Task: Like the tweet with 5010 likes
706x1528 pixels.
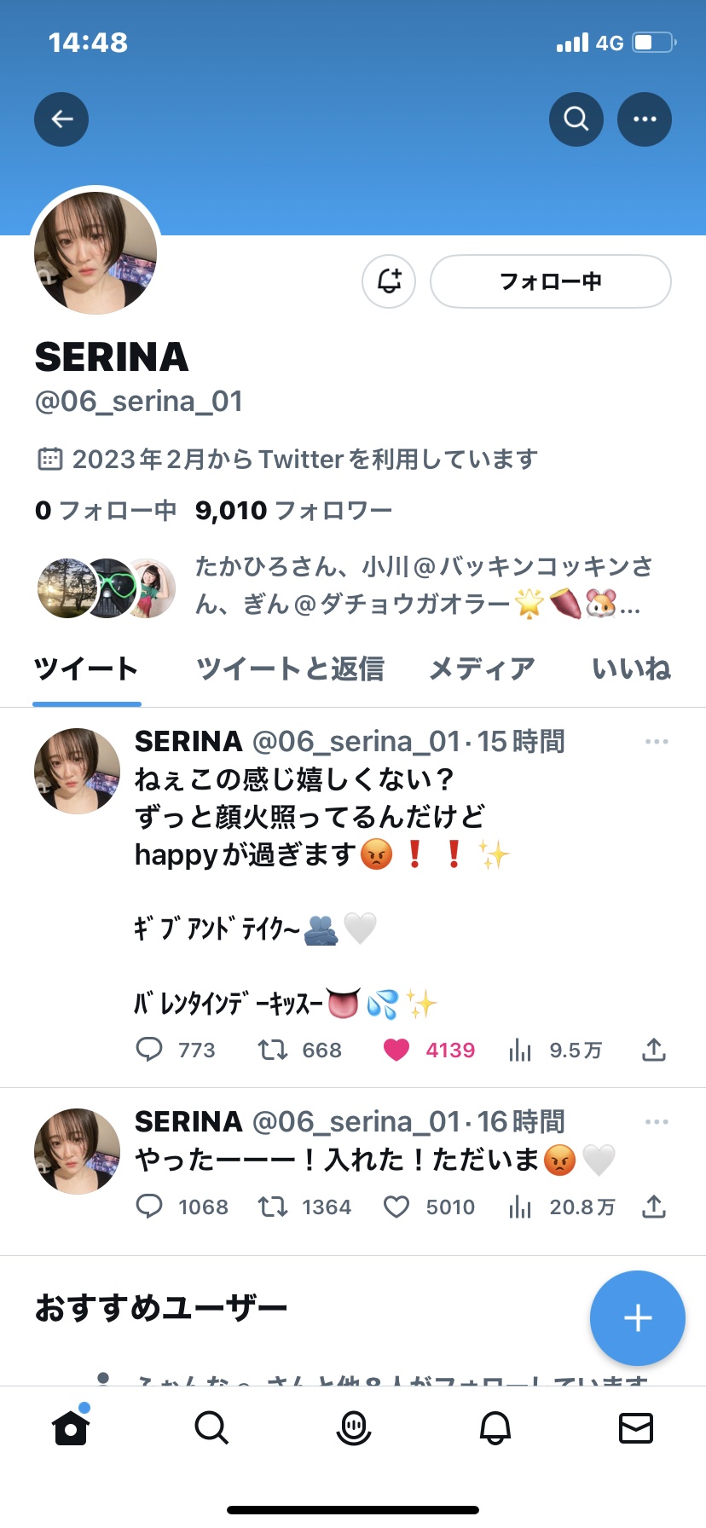Action: point(396,1207)
